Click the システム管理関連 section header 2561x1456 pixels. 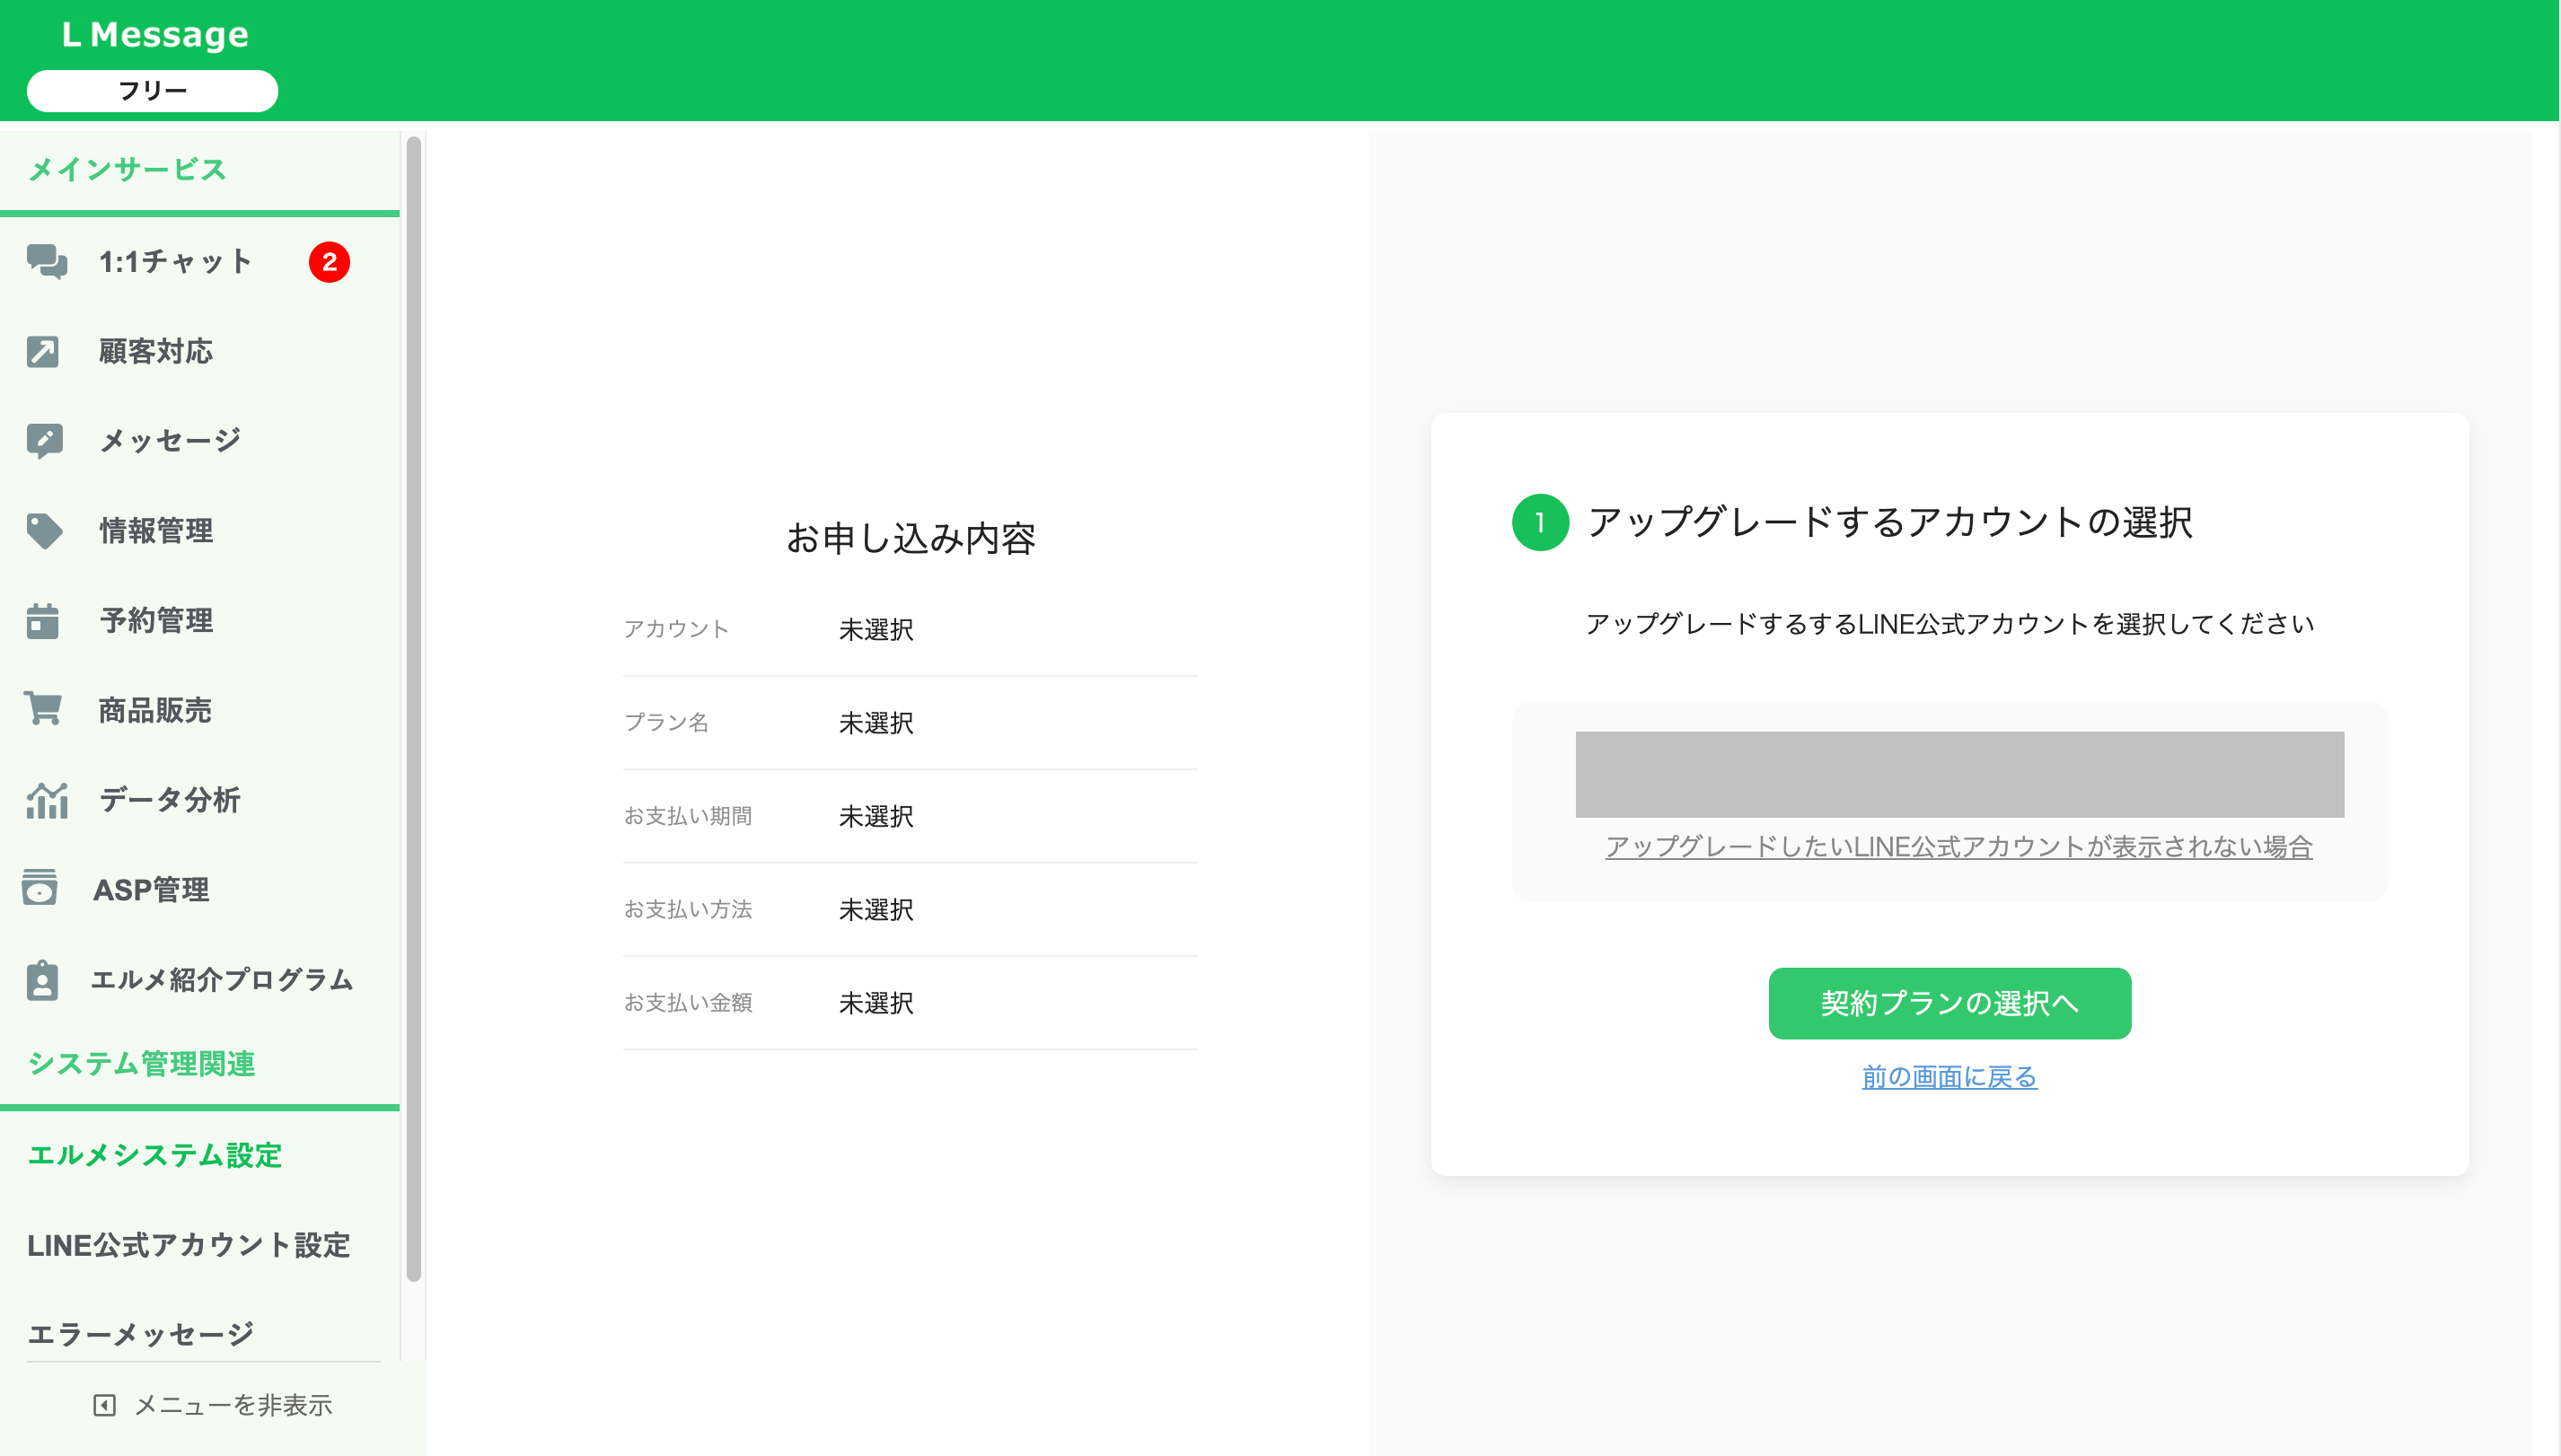[141, 1064]
